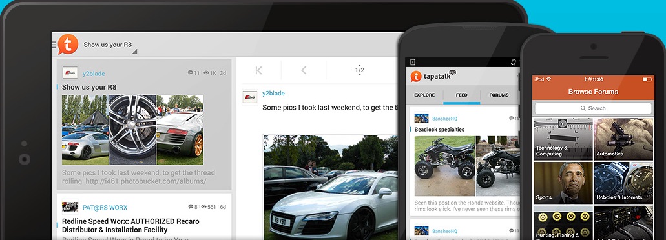Click the battery icon in iPod status bar
Viewport: 666px width, 240px height.
[648, 79]
